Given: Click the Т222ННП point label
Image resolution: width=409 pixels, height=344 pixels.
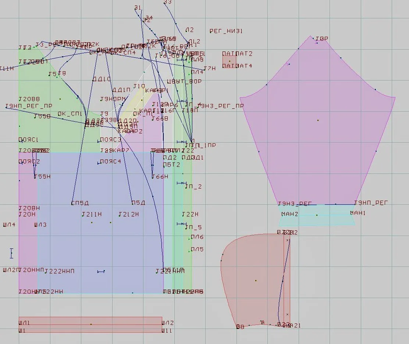Looking at the screenshot, I should pos(60,271).
